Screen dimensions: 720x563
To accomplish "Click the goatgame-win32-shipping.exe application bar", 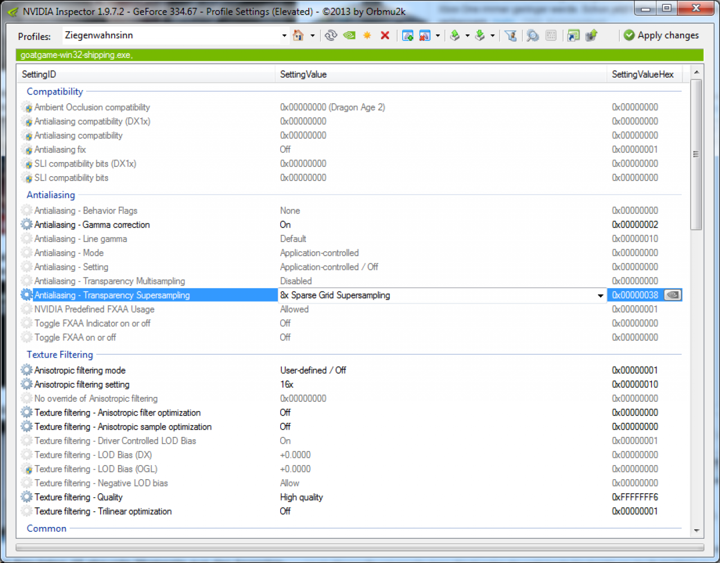I will click(359, 55).
